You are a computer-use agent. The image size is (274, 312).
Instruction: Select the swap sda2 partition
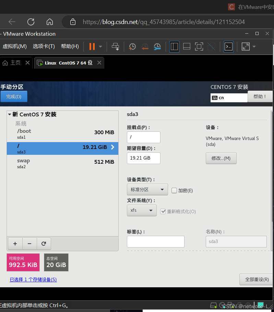[62, 163]
